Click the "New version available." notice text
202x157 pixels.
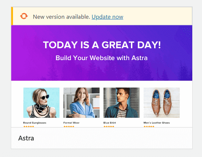click(61, 17)
